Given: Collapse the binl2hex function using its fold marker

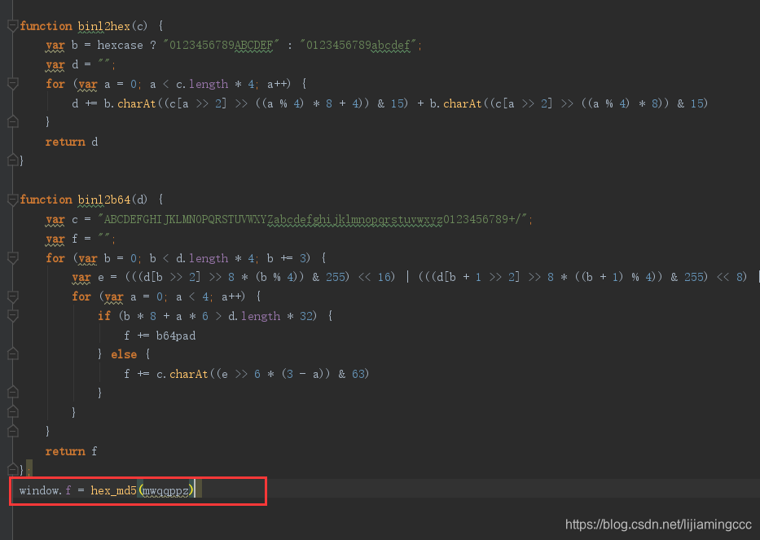Looking at the screenshot, I should tap(12, 26).
